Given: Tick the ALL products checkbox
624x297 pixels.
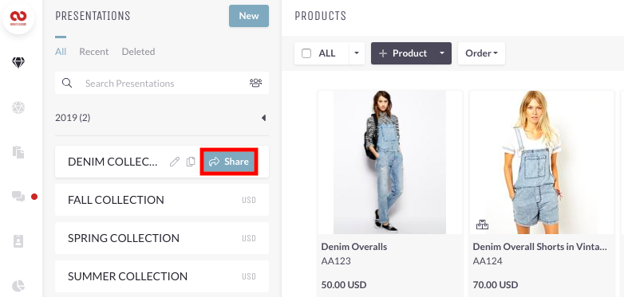Looking at the screenshot, I should [306, 53].
